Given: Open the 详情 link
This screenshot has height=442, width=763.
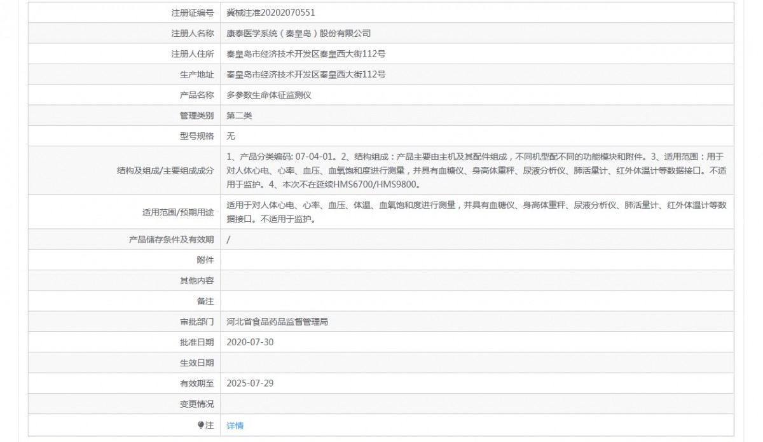Looking at the screenshot, I should [235, 425].
